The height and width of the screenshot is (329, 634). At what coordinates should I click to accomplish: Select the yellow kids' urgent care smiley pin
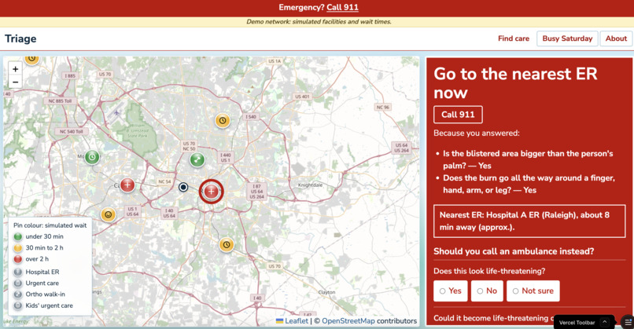tap(108, 214)
